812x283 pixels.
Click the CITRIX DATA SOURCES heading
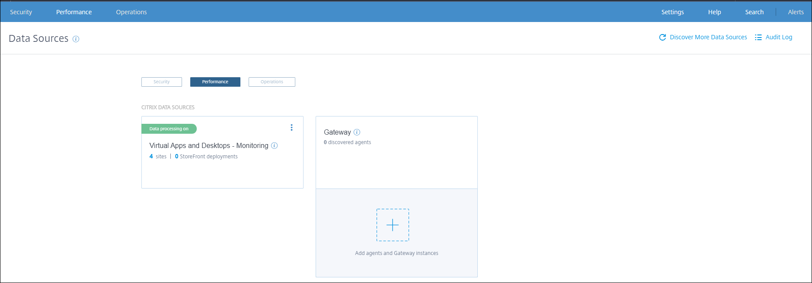pyautogui.click(x=168, y=107)
